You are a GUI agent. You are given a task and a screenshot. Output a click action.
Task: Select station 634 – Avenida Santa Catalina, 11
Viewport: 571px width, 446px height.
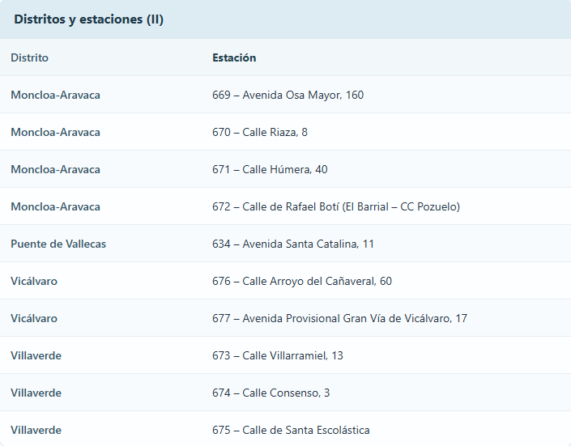pyautogui.click(x=293, y=244)
